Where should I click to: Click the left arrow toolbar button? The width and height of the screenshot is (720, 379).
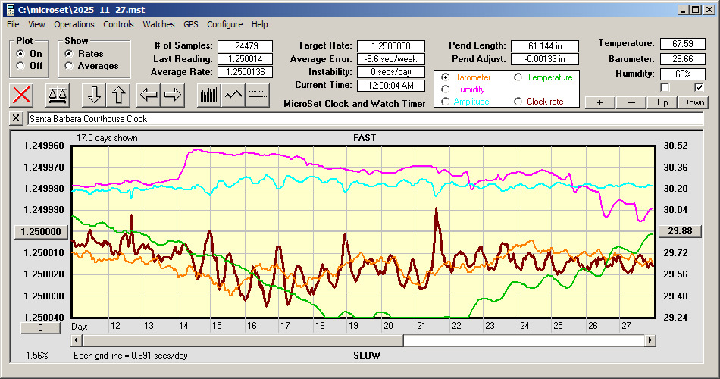pyautogui.click(x=149, y=95)
